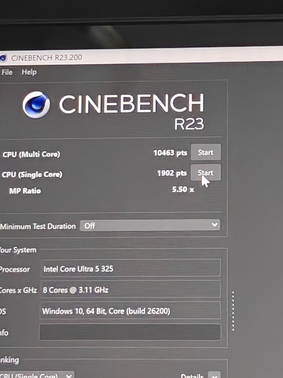Click the Cinebench R23 sphere logo
This screenshot has height=378, width=283.
coord(36,105)
